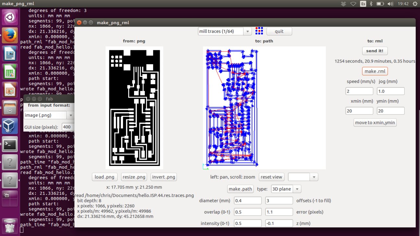Click the 'send it!' button
The height and width of the screenshot is (236, 420).
(x=375, y=51)
